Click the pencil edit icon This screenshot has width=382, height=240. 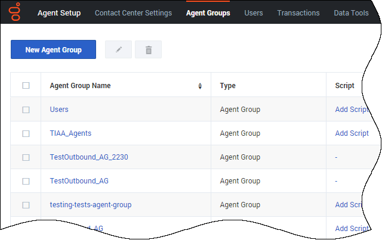point(118,50)
